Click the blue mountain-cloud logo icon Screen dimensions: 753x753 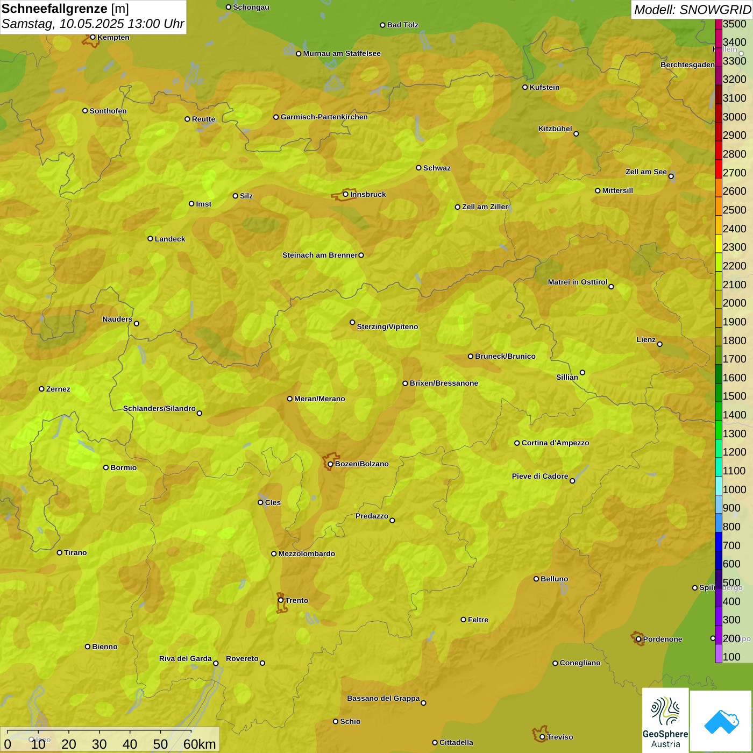(721, 721)
